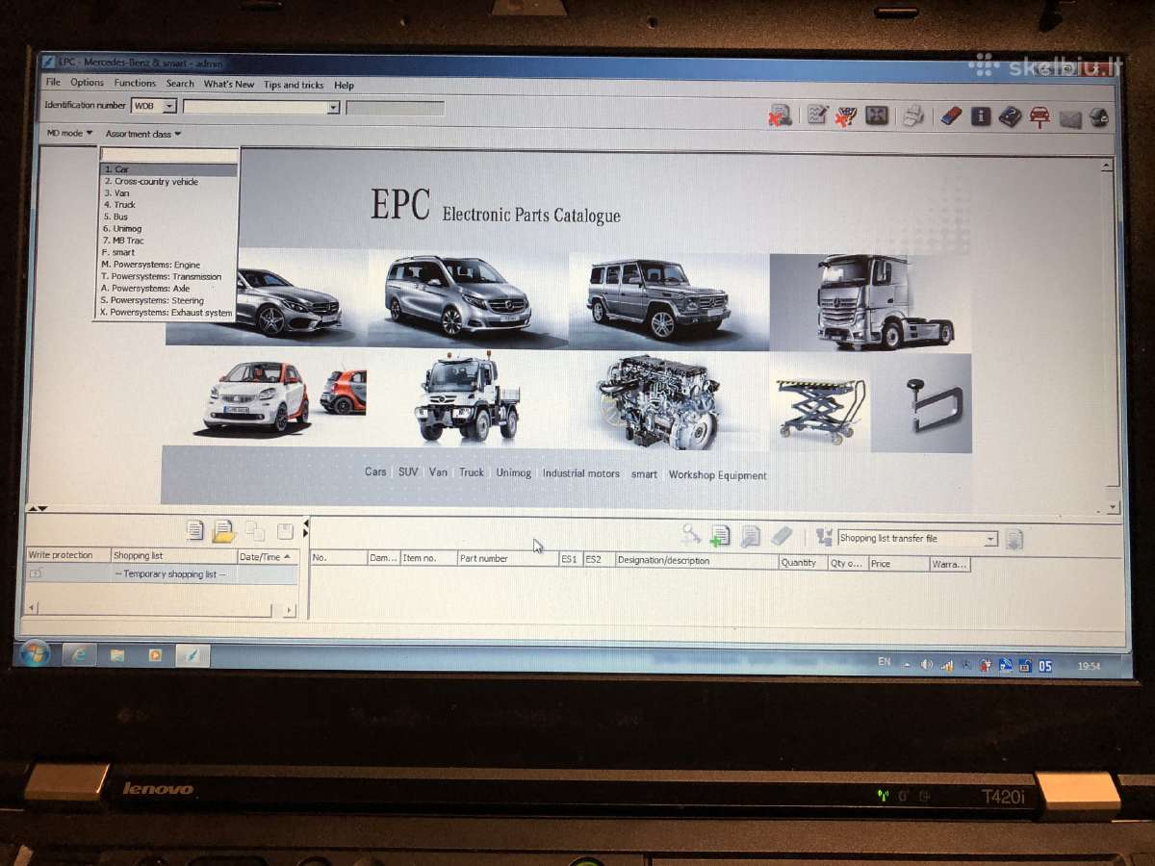Click the SUV link under images
The width and height of the screenshot is (1155, 866).
408,472
